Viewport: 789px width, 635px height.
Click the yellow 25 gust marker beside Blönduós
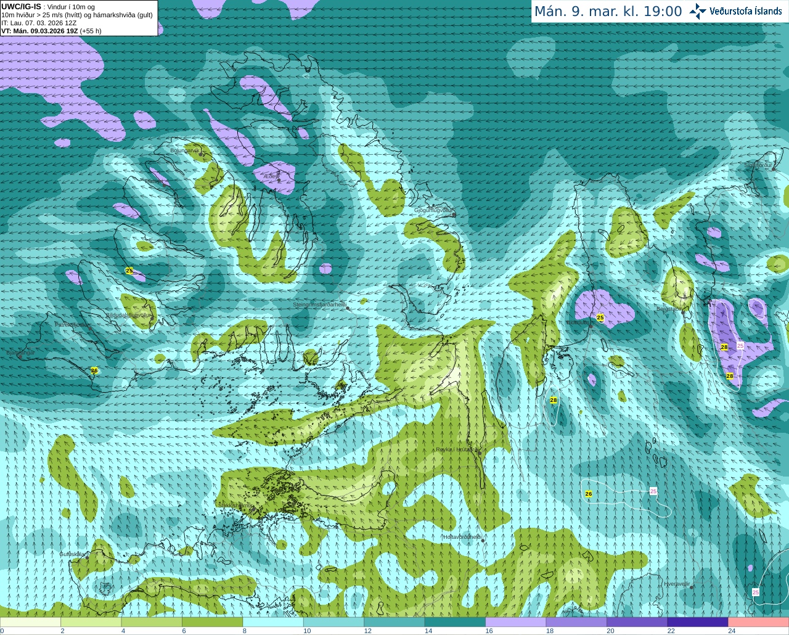coord(600,318)
